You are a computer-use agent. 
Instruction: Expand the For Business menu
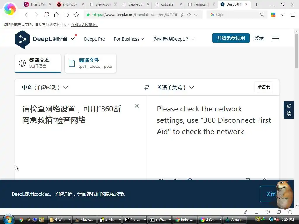pos(129,39)
